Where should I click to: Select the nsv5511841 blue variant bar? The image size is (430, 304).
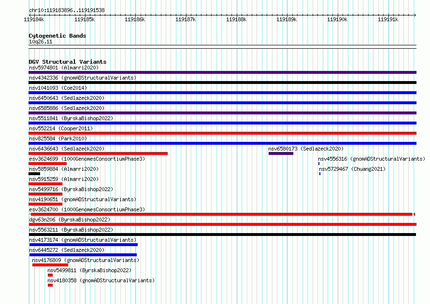(x=222, y=123)
